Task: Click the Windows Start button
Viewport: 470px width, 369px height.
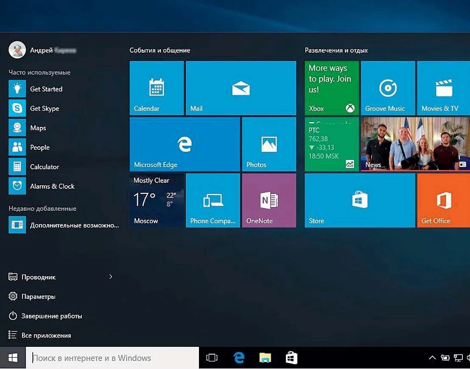Action: click(13, 358)
